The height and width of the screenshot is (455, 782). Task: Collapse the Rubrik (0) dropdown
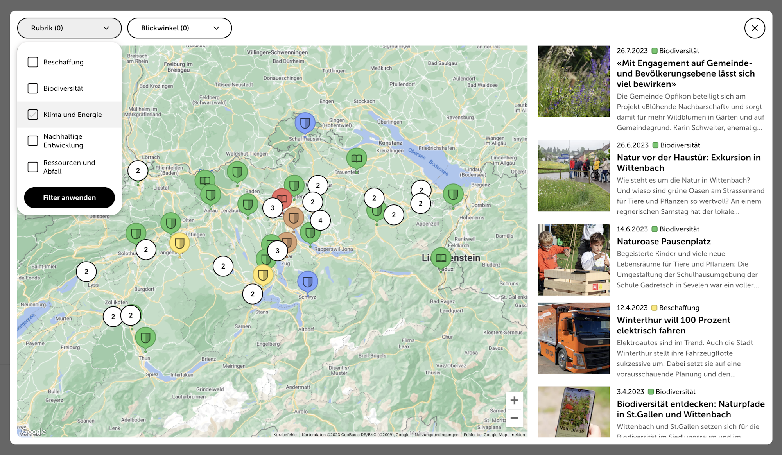(x=69, y=28)
